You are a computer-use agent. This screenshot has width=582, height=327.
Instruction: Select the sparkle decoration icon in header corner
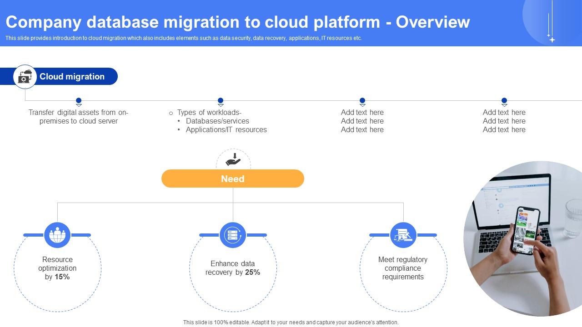coord(551,22)
